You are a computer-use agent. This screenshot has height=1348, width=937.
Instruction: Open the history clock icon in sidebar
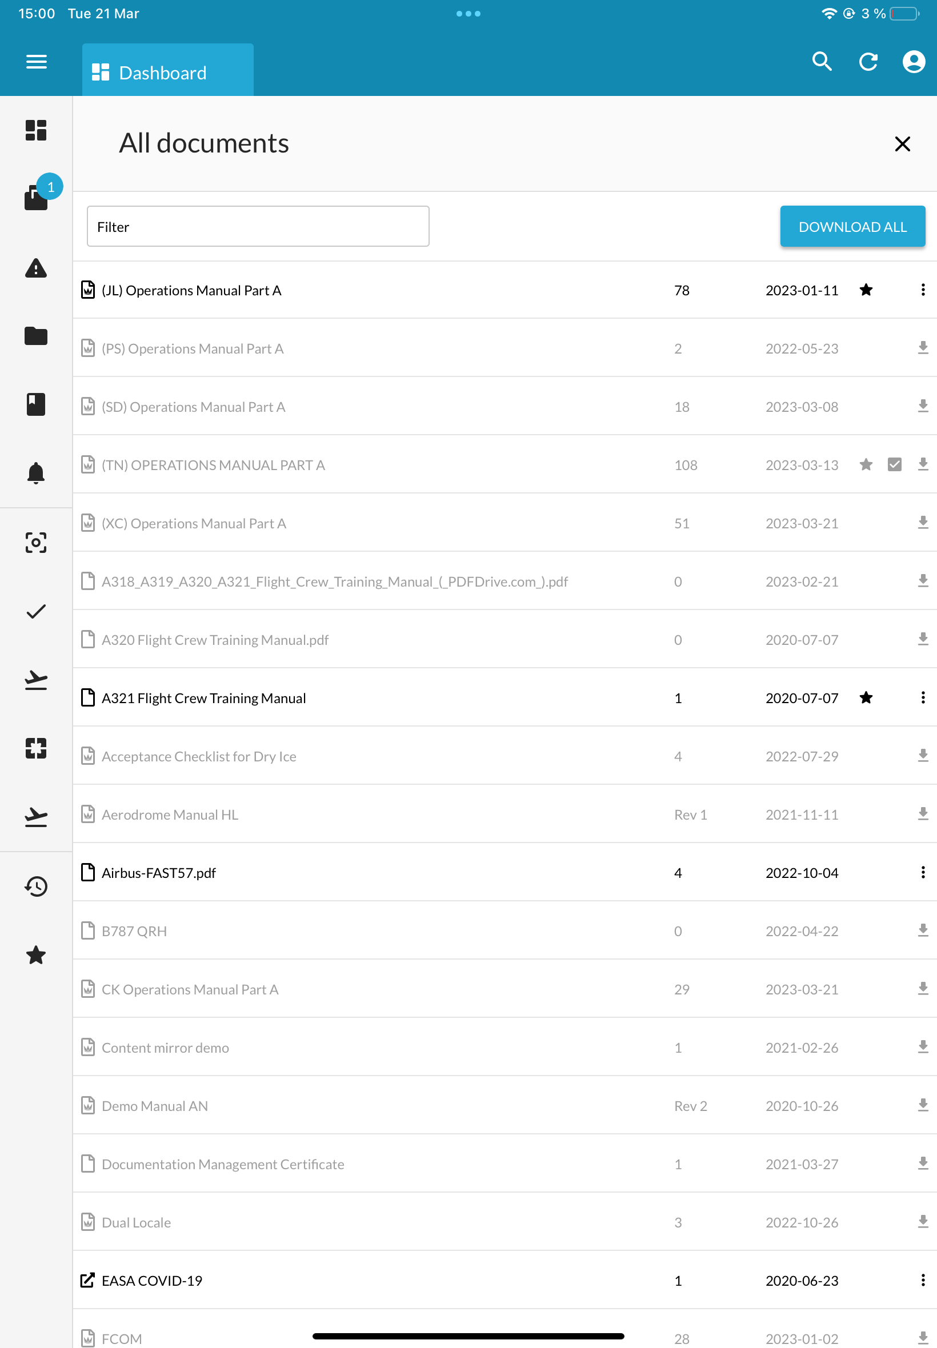36,886
